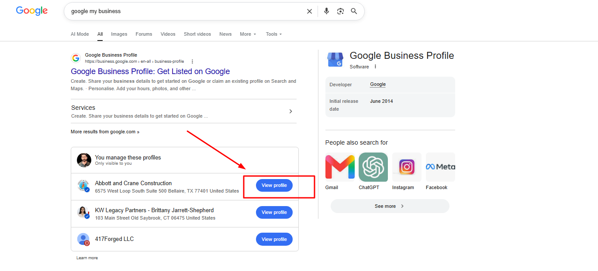Open the Tools dropdown
The image size is (598, 271).
(x=274, y=34)
